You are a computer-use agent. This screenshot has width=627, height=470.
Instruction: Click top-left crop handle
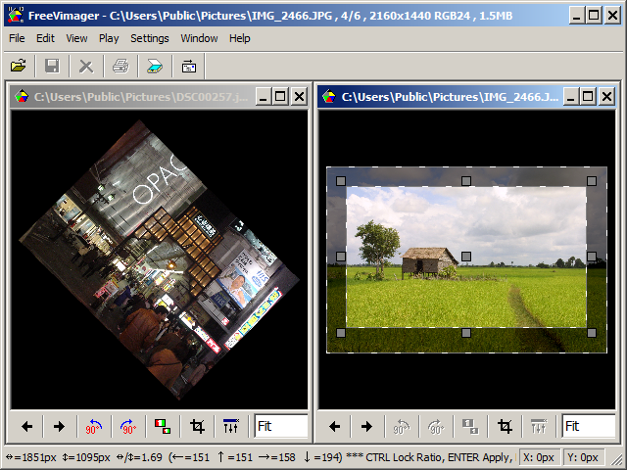click(341, 181)
